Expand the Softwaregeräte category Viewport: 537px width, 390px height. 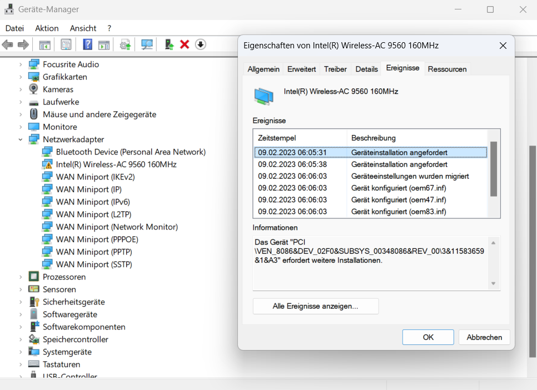point(21,314)
